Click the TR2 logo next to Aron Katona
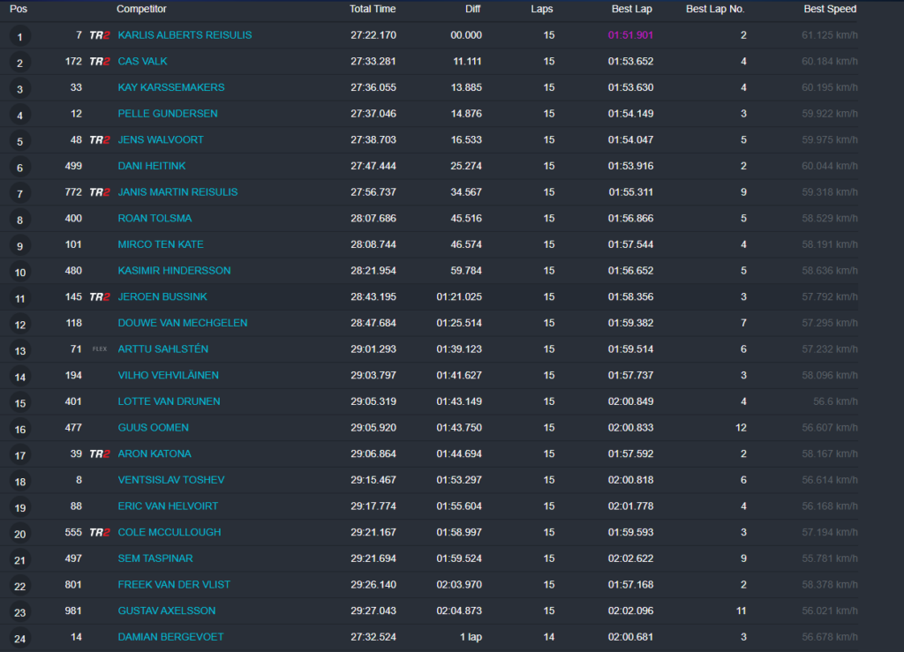Image resolution: width=904 pixels, height=652 pixels. click(100, 454)
